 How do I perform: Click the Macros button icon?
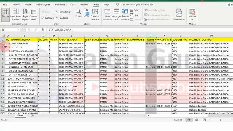tap(192, 12)
